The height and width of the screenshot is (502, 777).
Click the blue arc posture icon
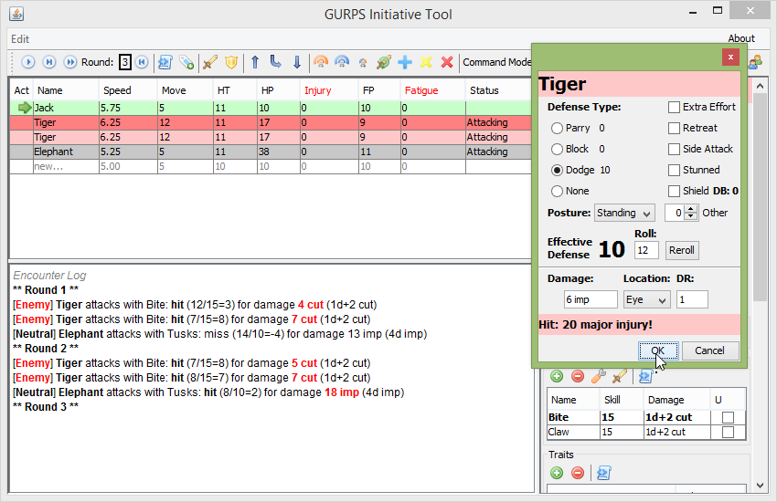342,62
